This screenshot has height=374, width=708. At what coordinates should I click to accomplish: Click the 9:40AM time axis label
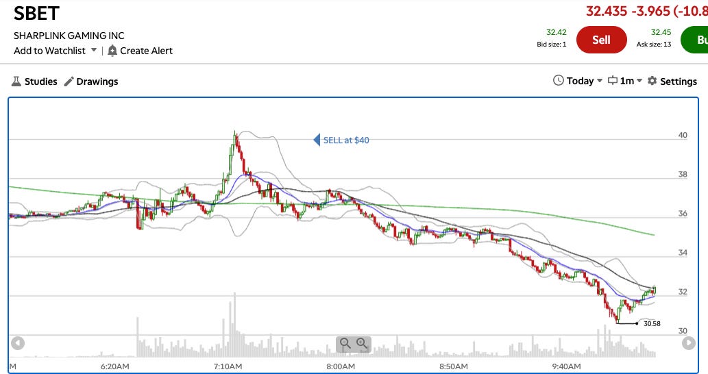click(566, 366)
